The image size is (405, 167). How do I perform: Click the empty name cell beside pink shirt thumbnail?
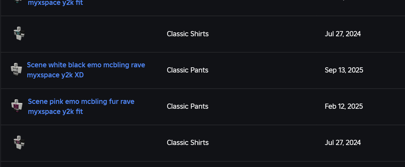pos(91,143)
